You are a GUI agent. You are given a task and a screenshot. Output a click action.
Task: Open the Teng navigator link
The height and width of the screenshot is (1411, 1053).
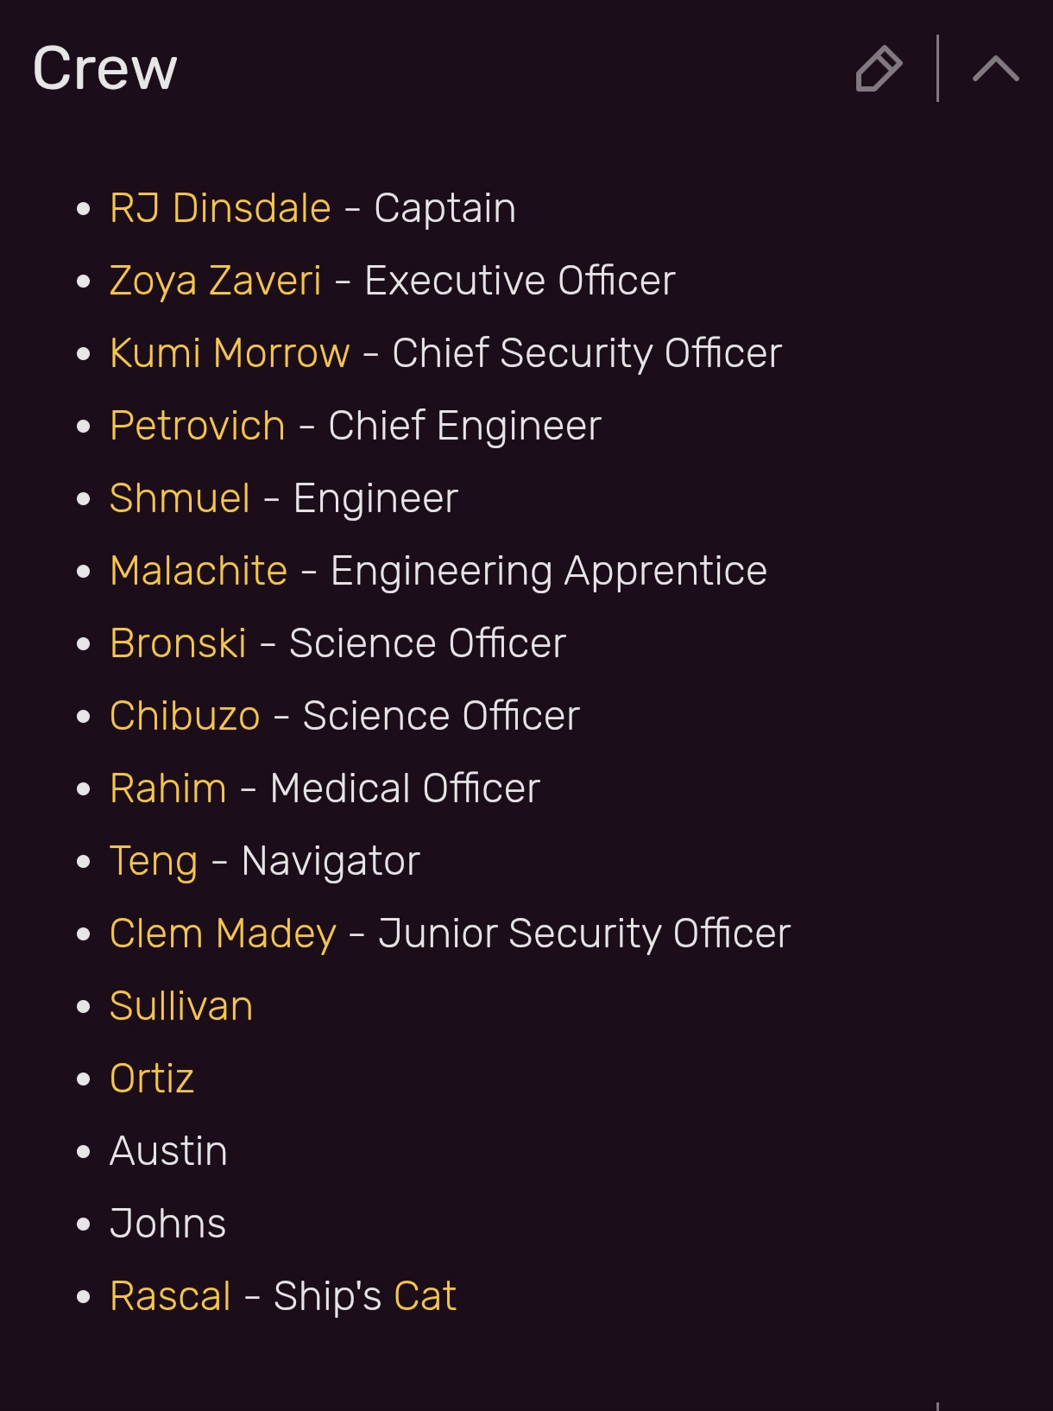pos(154,862)
